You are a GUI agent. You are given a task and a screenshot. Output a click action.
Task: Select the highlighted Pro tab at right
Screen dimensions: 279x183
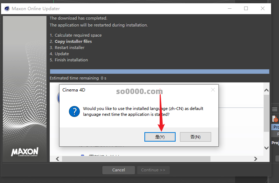pos(276,127)
